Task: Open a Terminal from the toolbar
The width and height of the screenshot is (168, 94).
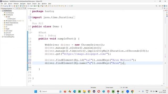Action: (x=9, y=6)
